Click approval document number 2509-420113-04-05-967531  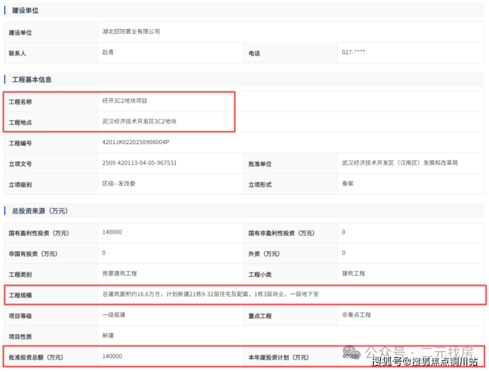coord(139,163)
